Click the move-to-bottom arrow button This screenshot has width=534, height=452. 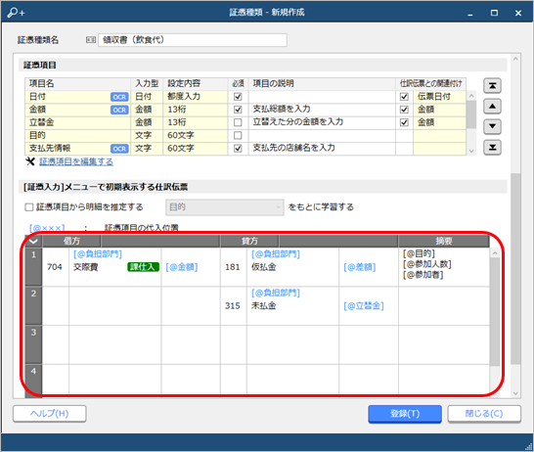(492, 148)
